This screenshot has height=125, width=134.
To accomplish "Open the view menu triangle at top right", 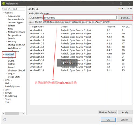I will (x=131, y=9).
